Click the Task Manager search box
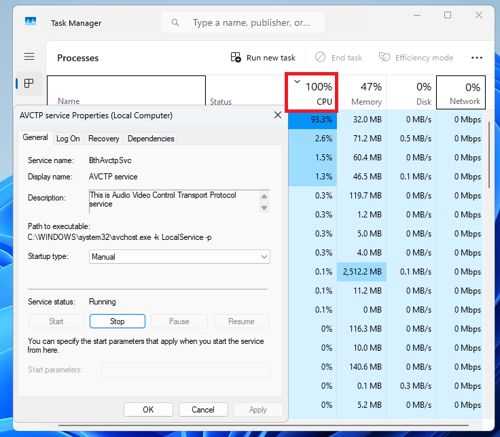This screenshot has height=437, width=500. [x=243, y=22]
